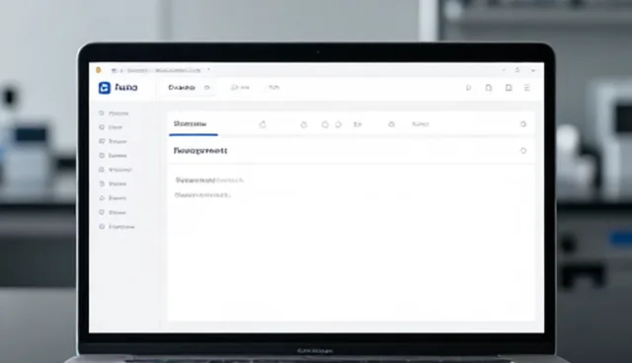
Task: Click the circle icon beside the bold section heading
Action: [x=523, y=151]
